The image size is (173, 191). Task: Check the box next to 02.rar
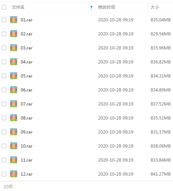4,34
